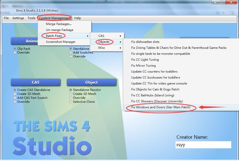Choose Fix single beds to be monster compatible
This screenshot has height=161, width=239.
[x=181, y=54]
